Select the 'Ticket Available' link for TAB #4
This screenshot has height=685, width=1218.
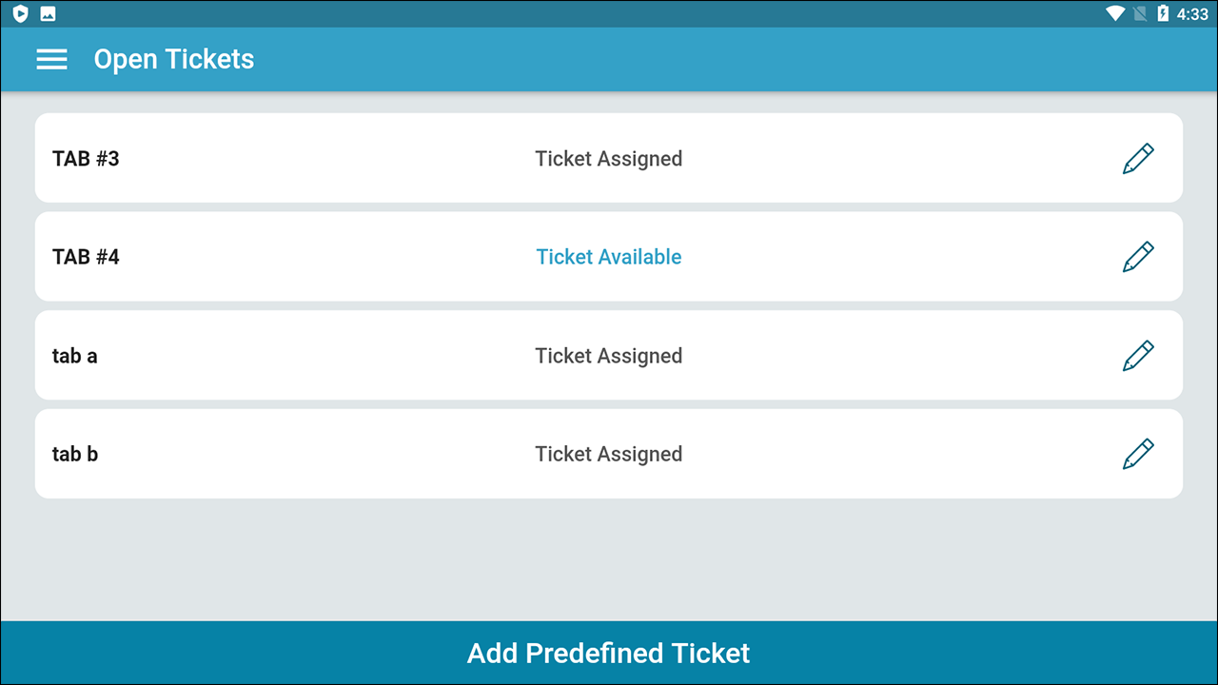click(x=609, y=257)
